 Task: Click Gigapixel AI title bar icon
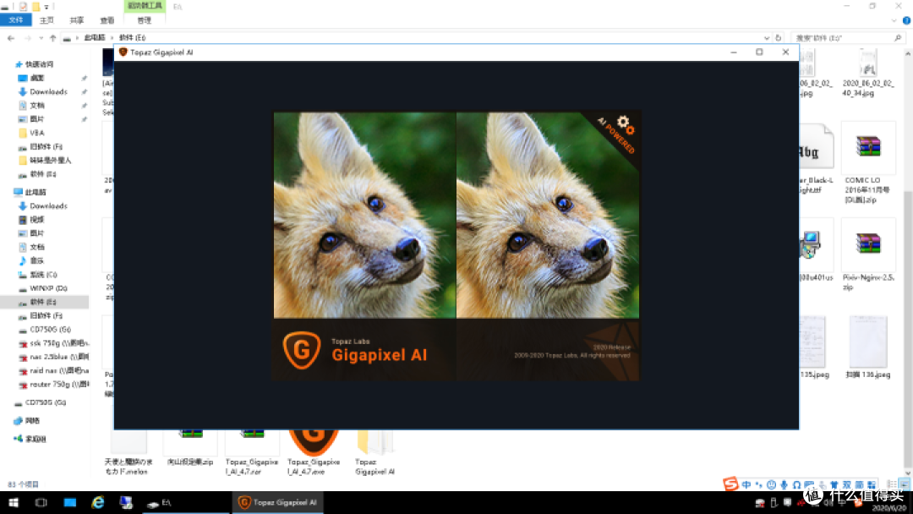[x=123, y=52]
